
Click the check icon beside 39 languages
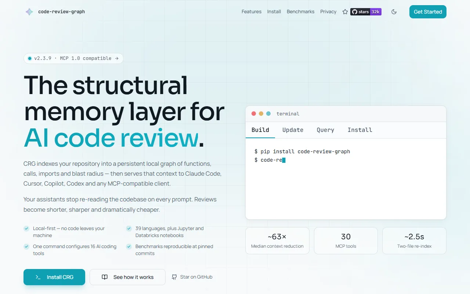pyautogui.click(x=129, y=229)
